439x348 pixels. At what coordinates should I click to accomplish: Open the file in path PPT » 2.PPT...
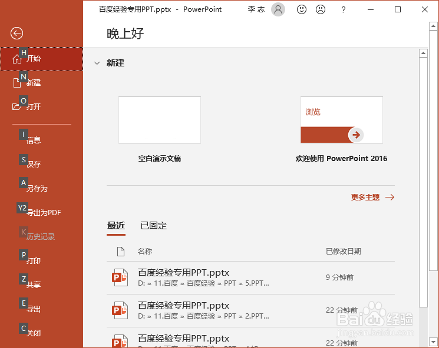[250, 310]
